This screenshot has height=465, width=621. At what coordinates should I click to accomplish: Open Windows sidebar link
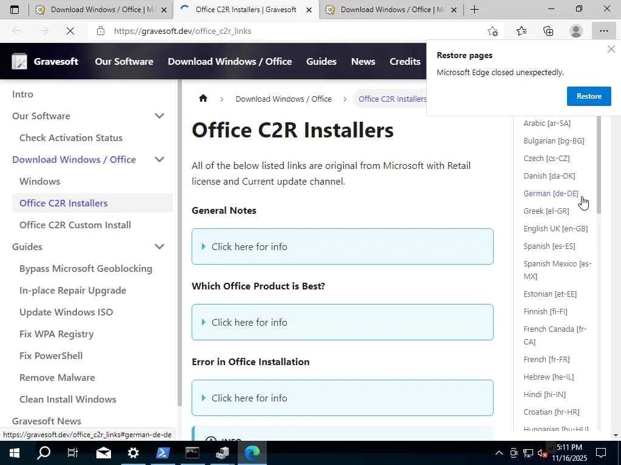pos(39,181)
